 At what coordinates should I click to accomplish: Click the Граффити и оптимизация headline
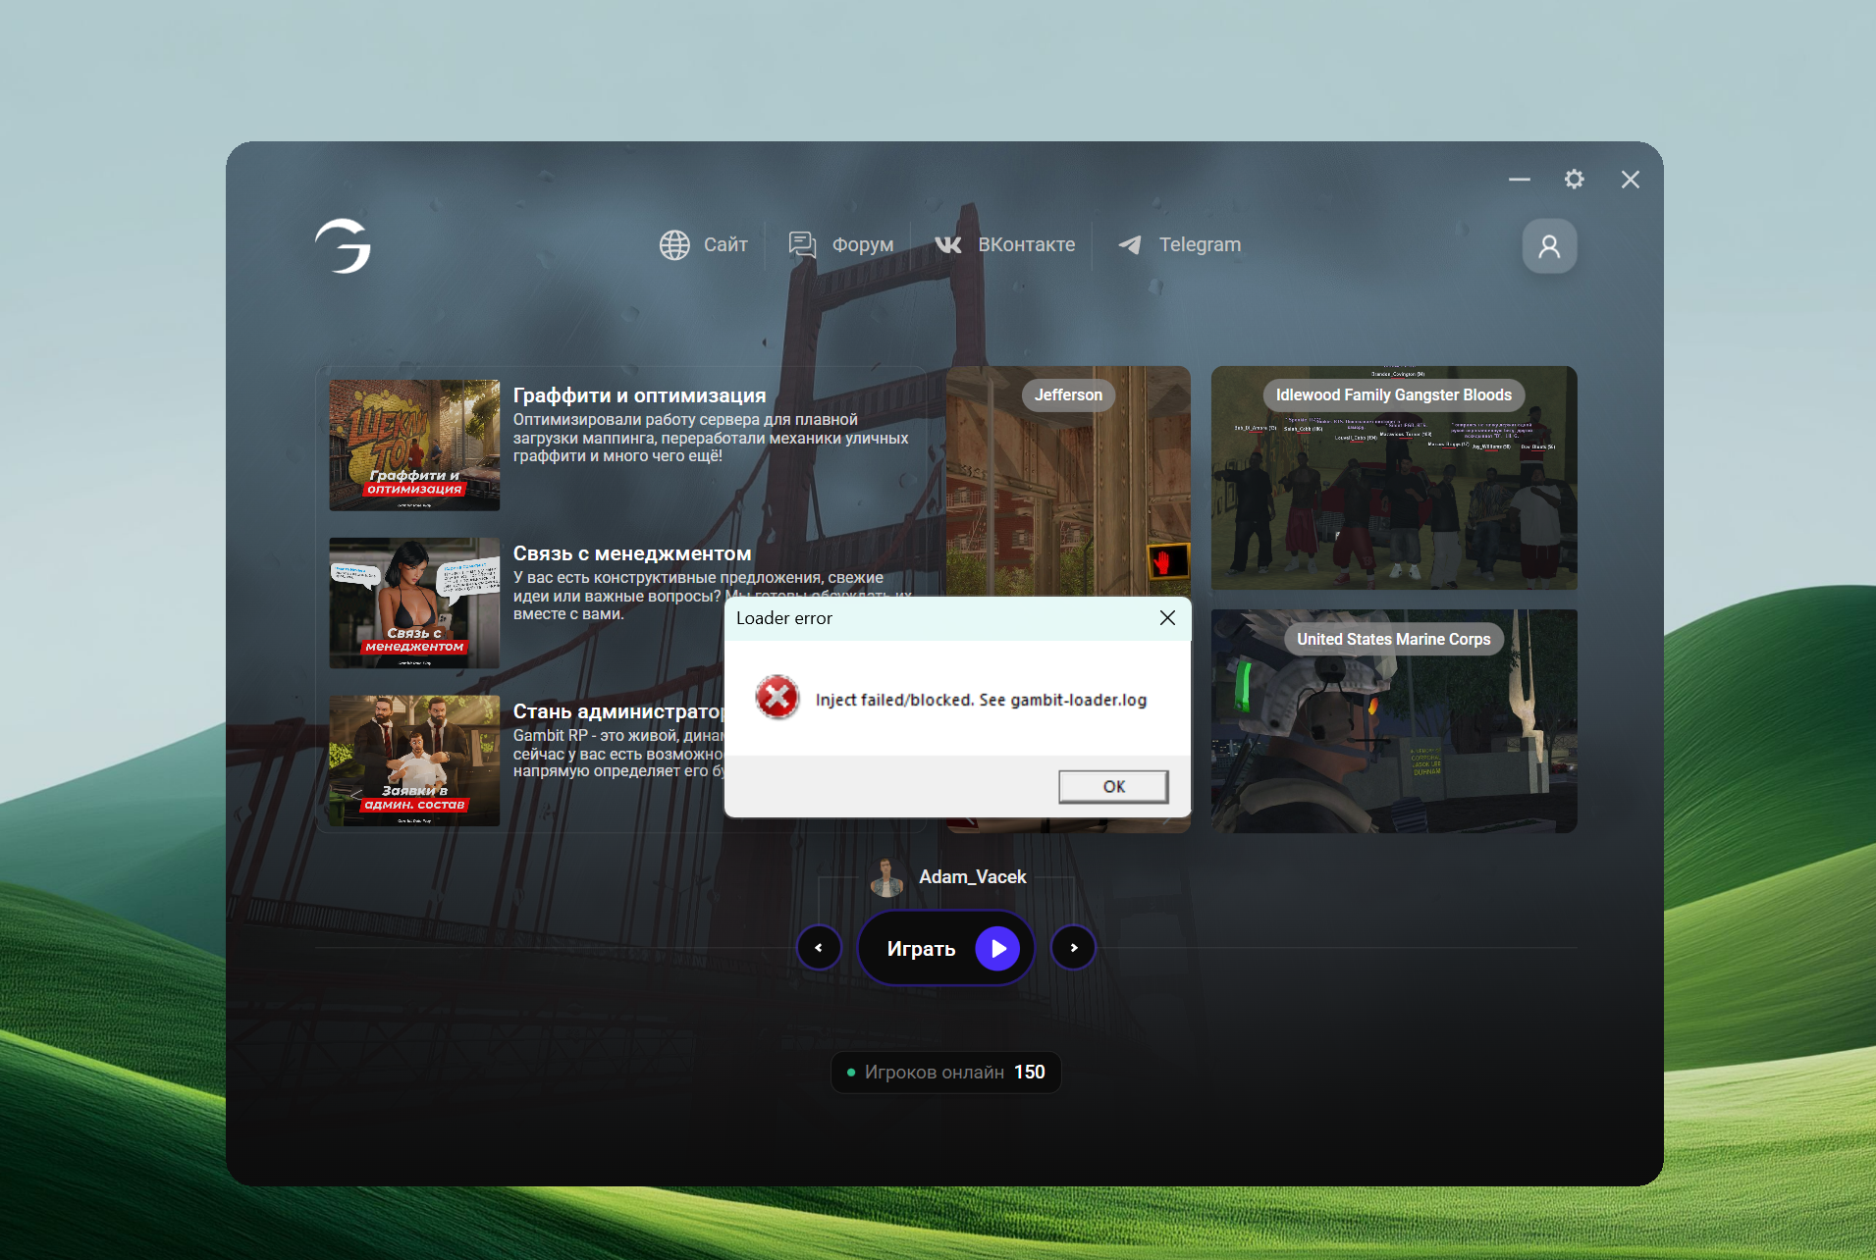pos(639,395)
